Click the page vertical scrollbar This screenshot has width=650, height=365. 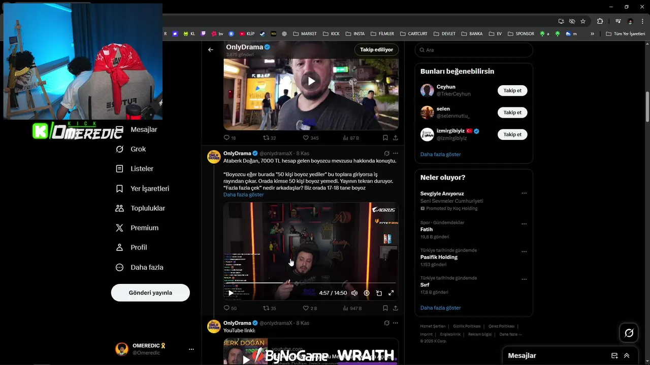click(647, 106)
